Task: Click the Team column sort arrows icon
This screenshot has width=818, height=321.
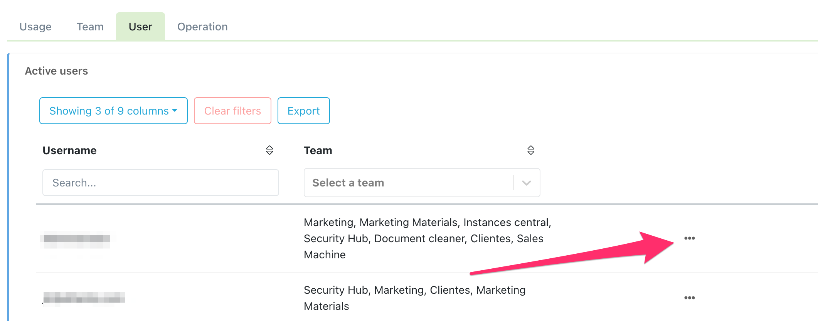Action: coord(531,150)
